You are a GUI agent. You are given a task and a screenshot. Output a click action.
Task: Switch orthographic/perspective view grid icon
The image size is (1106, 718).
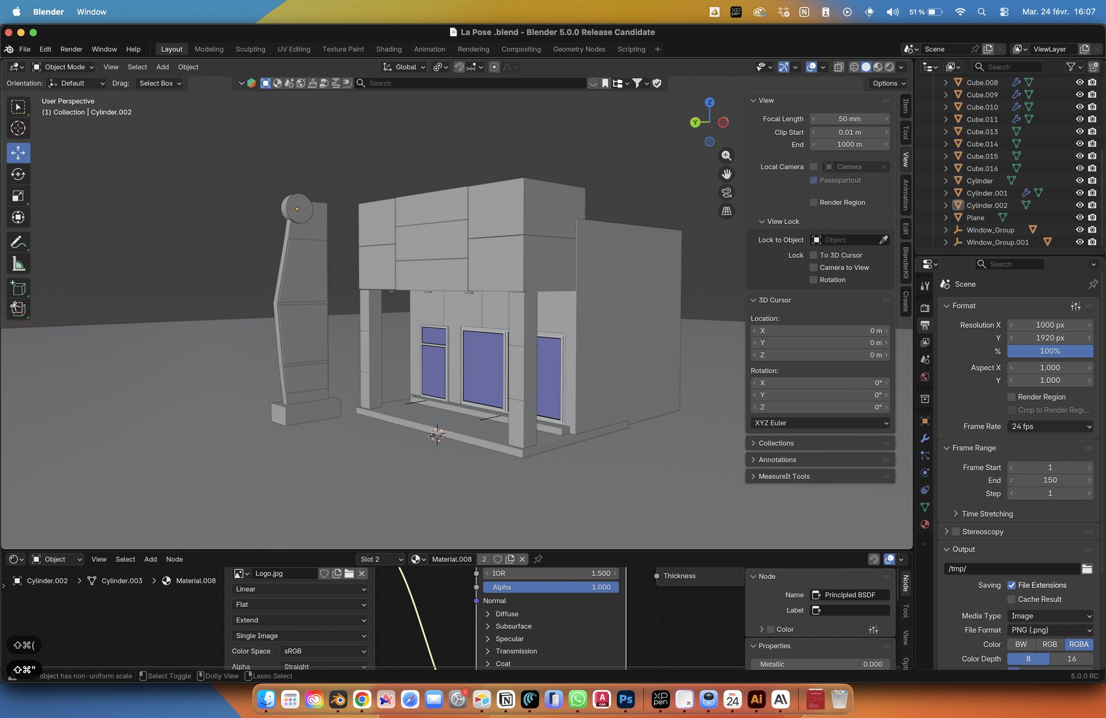tap(726, 211)
